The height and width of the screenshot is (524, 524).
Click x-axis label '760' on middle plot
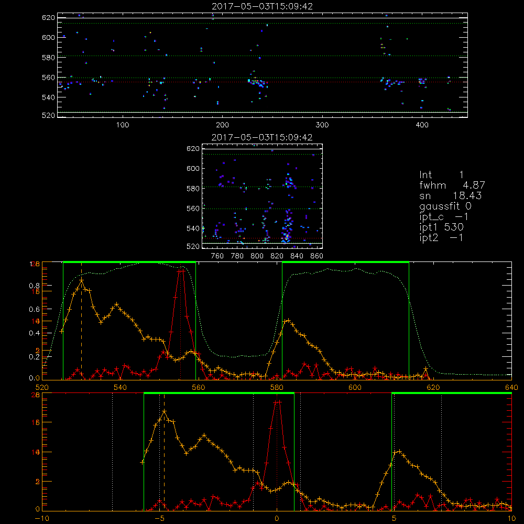[217, 256]
